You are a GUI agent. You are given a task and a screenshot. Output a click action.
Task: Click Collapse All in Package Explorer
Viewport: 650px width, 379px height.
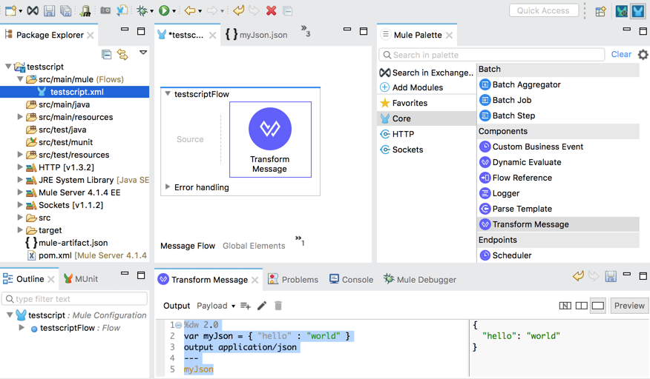[x=107, y=55]
